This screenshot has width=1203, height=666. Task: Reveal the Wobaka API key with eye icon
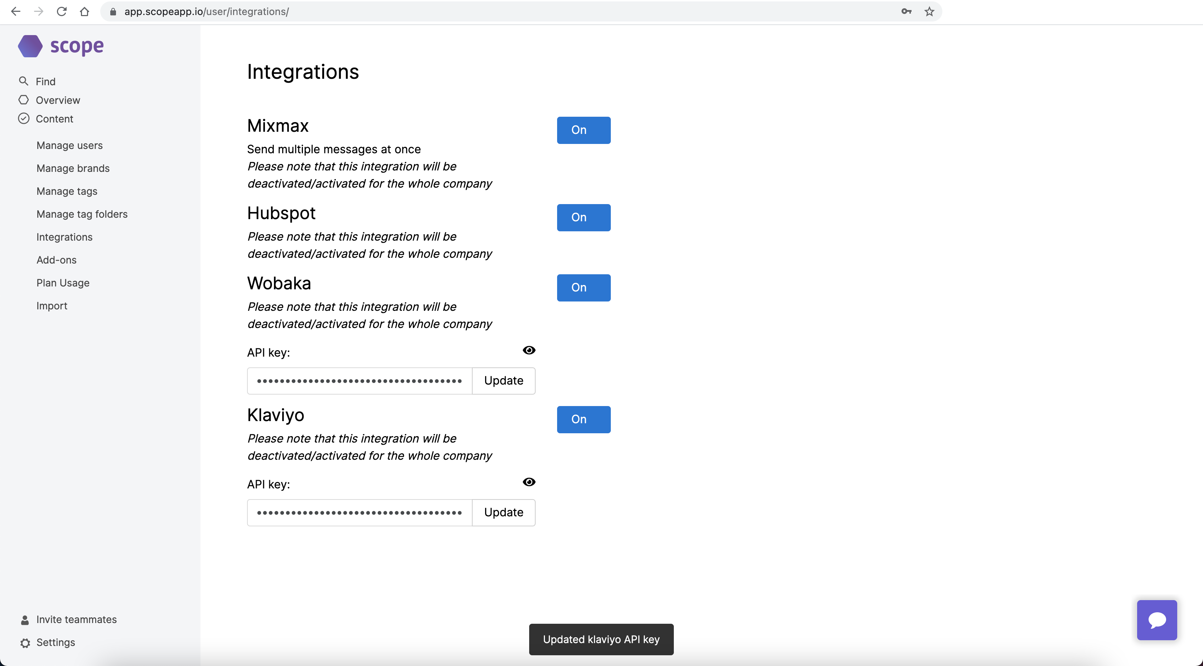pos(529,350)
